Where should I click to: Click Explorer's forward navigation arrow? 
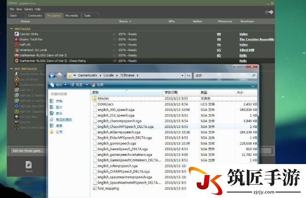(59, 76)
